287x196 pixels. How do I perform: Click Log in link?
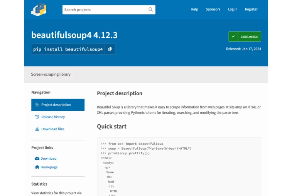pos(233,9)
